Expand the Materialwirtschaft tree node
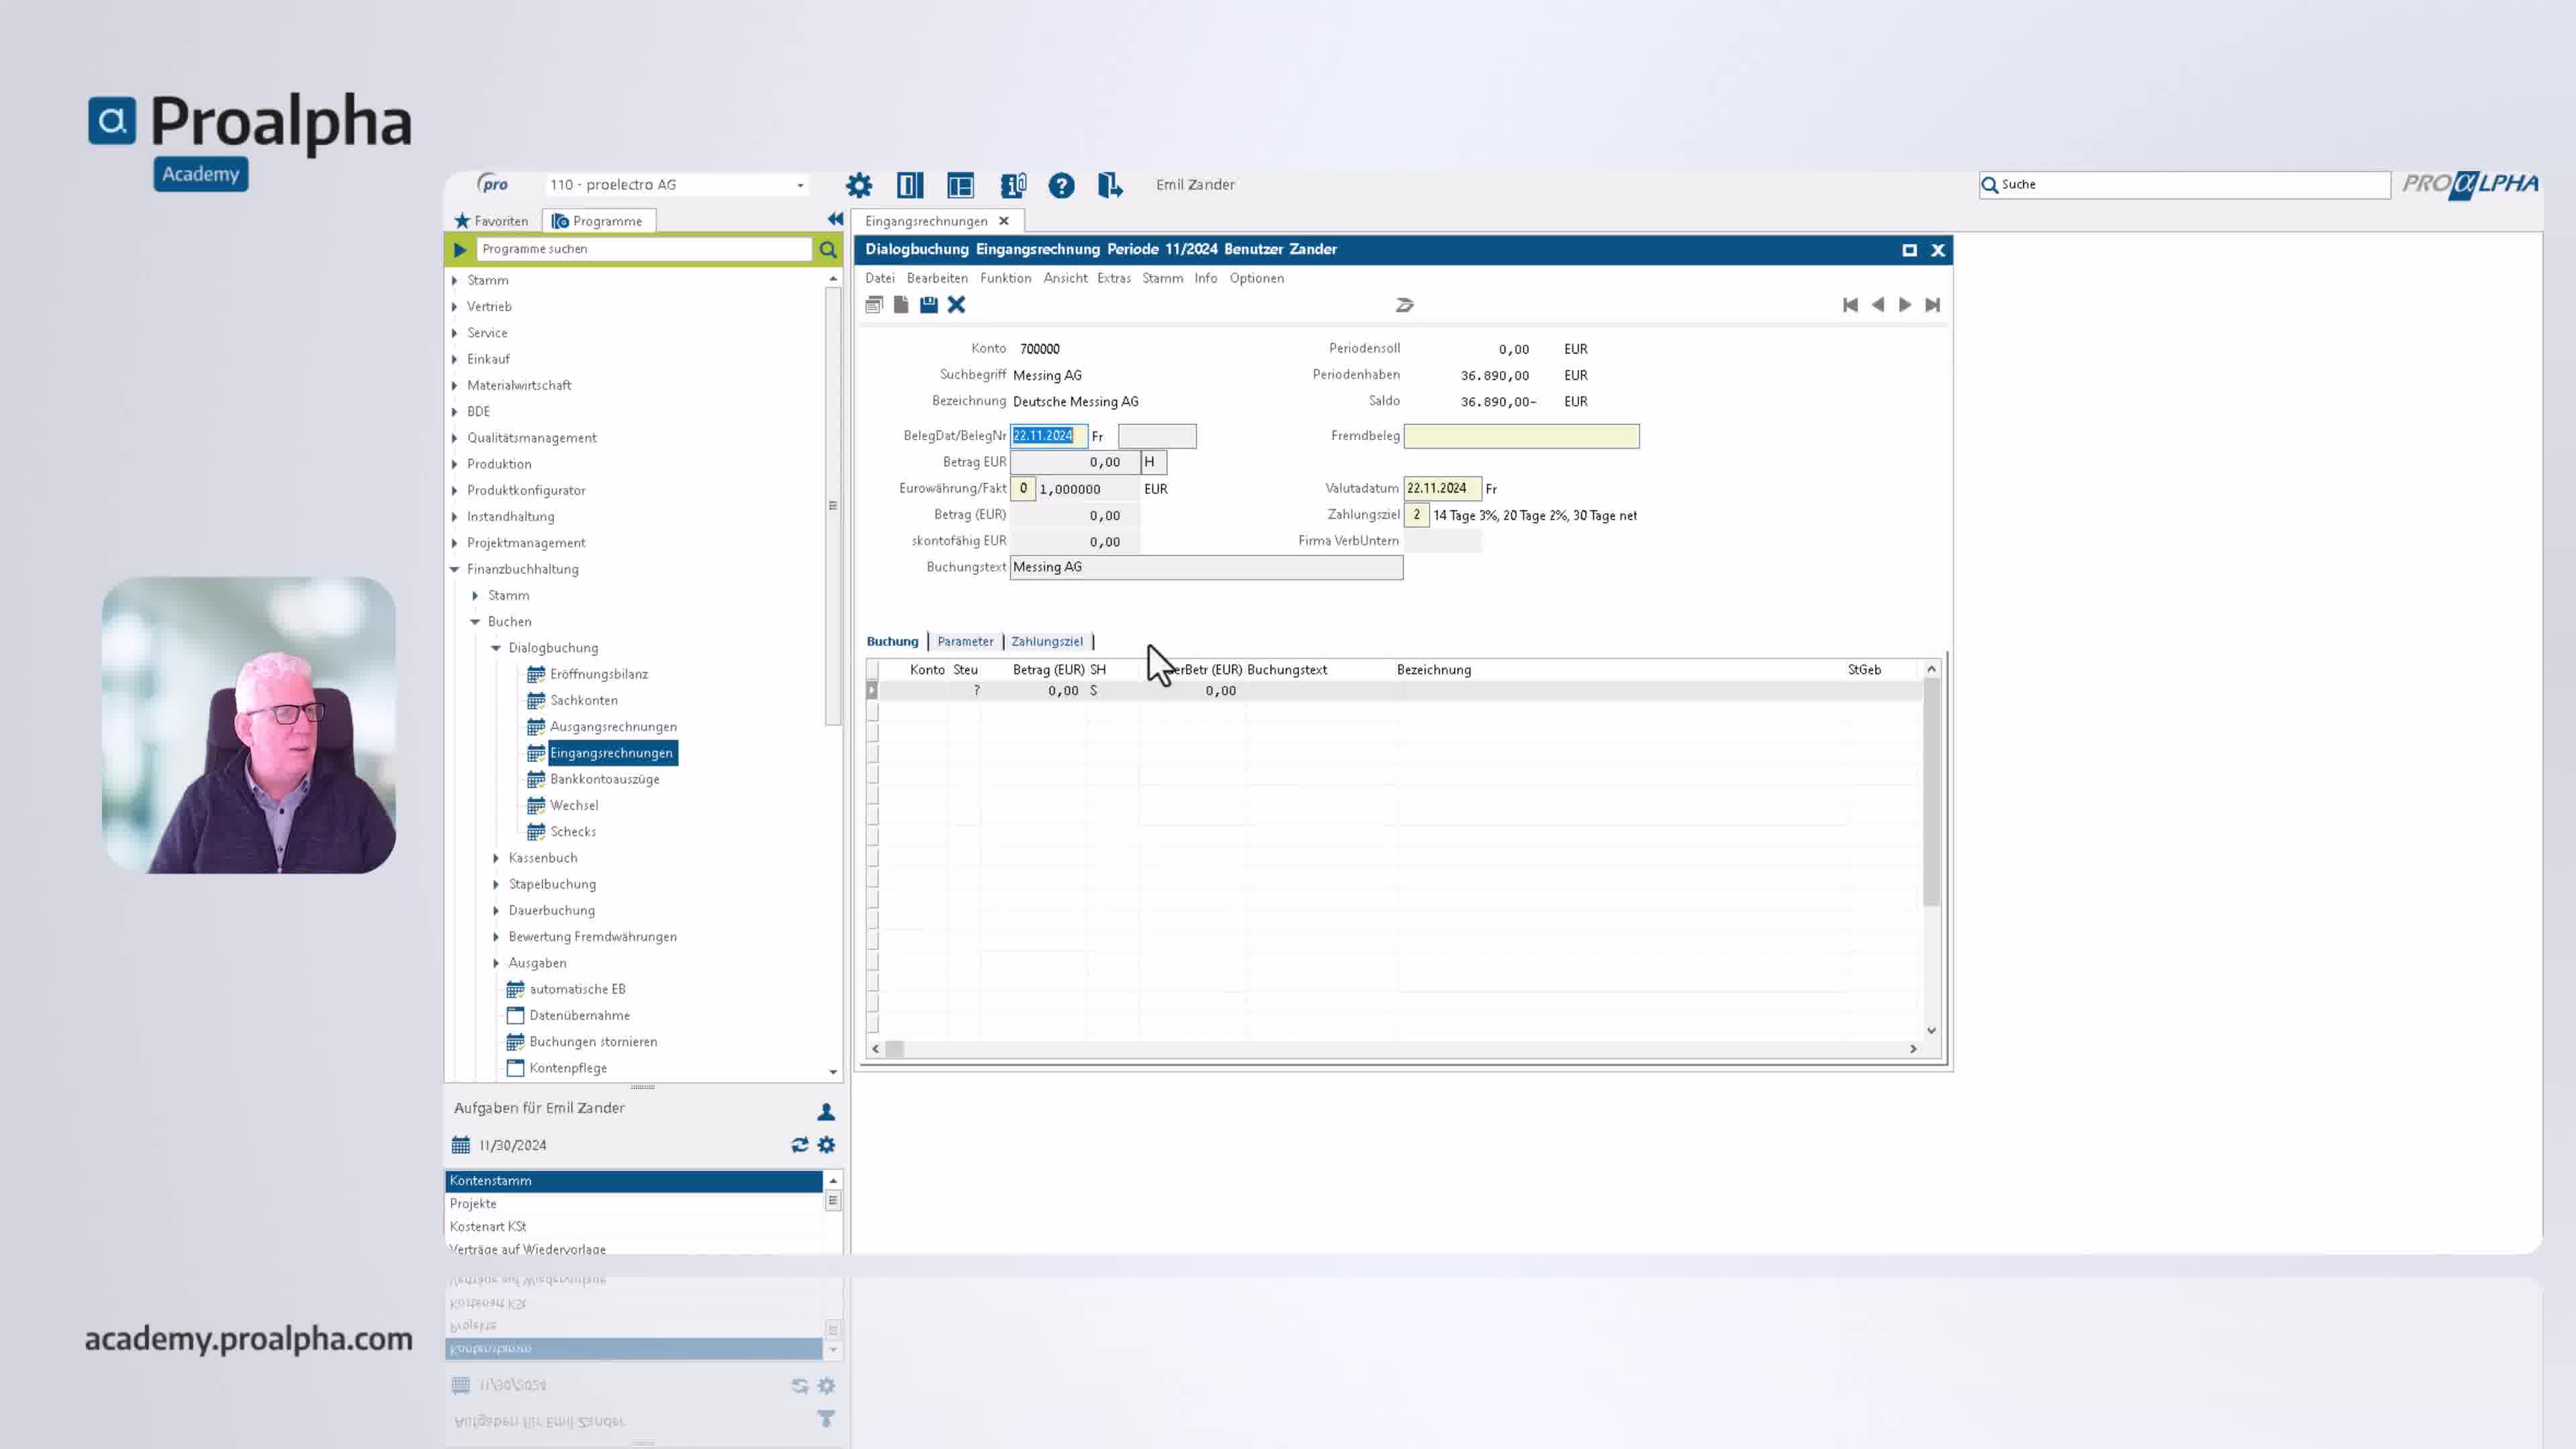The width and height of the screenshot is (2576, 1449). tap(455, 385)
